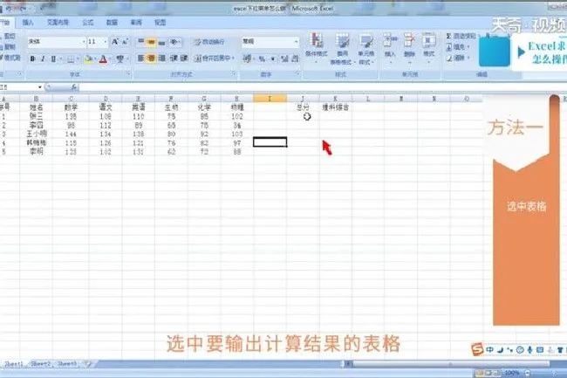Screen dimensions: 567x378
Task: Click Delete cells (删除) button
Action: [x=409, y=47]
